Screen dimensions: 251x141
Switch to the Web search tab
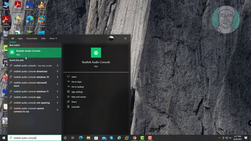(x=43, y=38)
